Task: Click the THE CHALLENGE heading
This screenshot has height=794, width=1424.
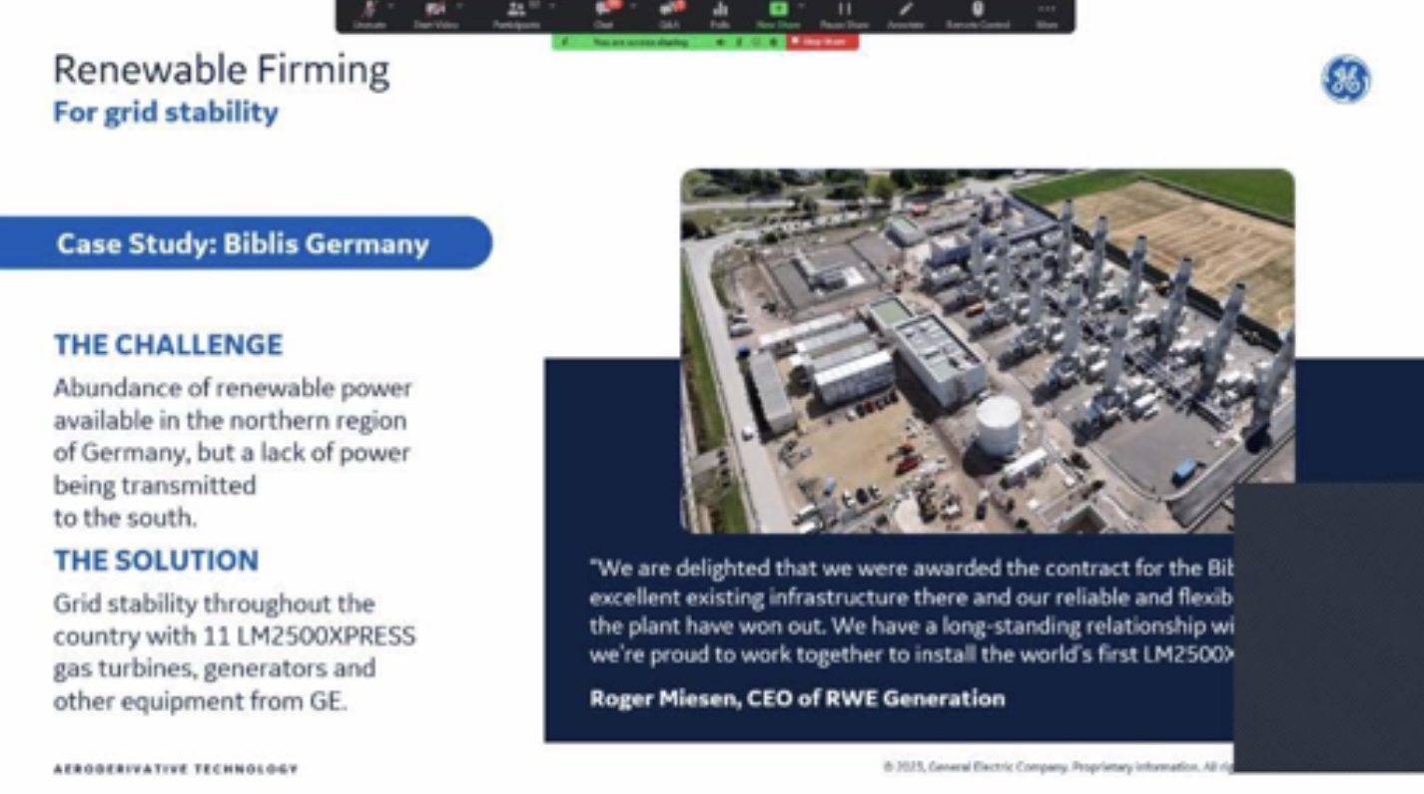Action: pyautogui.click(x=168, y=345)
